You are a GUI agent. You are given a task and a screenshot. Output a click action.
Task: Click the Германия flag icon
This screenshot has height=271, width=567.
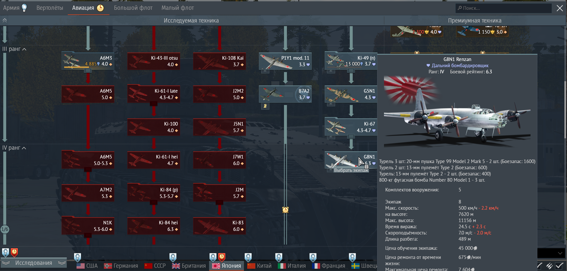(108, 266)
